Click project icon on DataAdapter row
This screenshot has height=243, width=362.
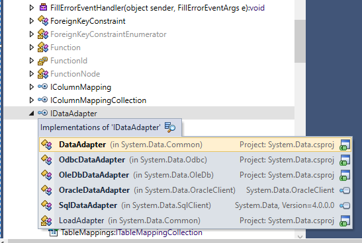[345, 145]
